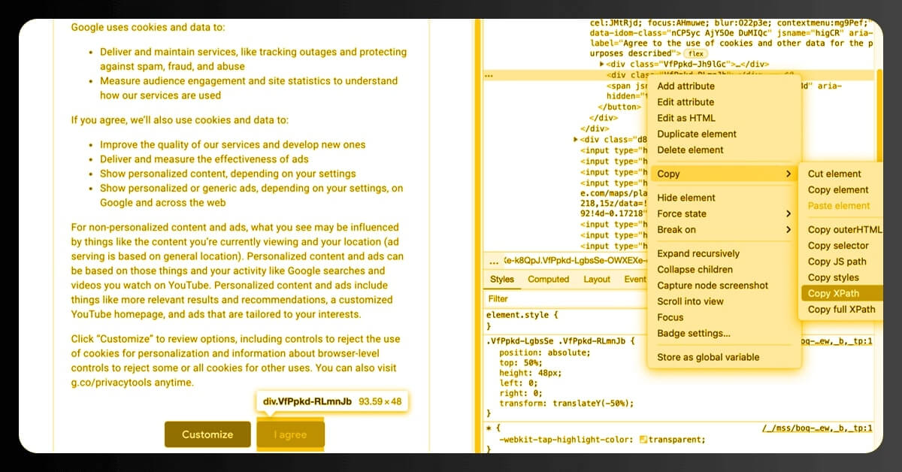
Task: Select Edit as HTML
Action: (x=686, y=118)
